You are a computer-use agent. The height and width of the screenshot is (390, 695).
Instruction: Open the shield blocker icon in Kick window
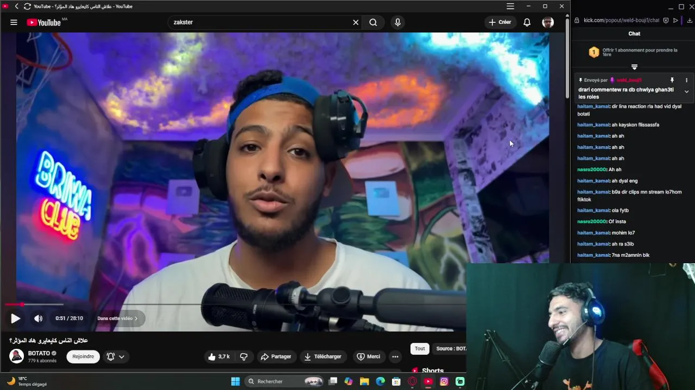(666, 21)
